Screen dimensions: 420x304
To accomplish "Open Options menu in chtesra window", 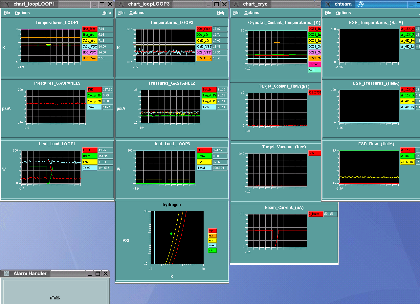I will click(x=343, y=13).
